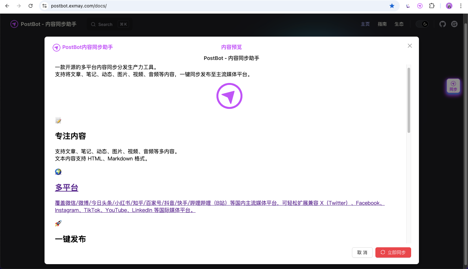
Task: Click the memo emoji above 专注内容
Action: click(x=58, y=121)
